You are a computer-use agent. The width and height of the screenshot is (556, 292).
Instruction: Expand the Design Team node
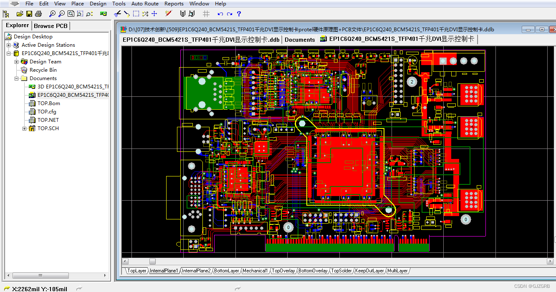coord(16,61)
